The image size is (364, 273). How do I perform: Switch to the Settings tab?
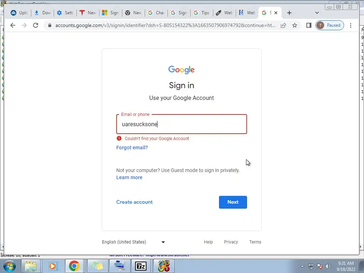pos(65,13)
